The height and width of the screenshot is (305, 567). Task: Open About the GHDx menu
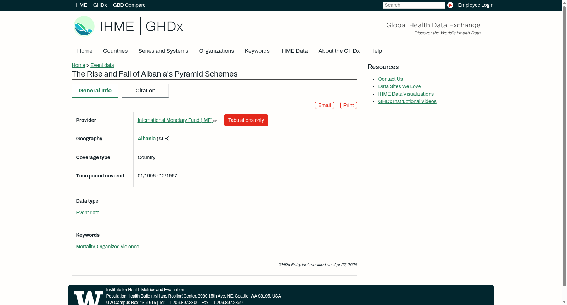[339, 51]
